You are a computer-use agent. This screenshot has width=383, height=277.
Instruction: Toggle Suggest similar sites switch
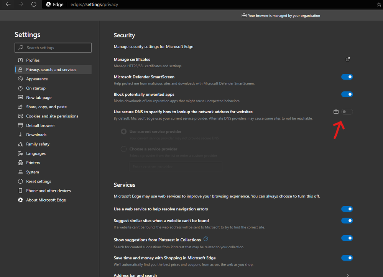click(347, 221)
